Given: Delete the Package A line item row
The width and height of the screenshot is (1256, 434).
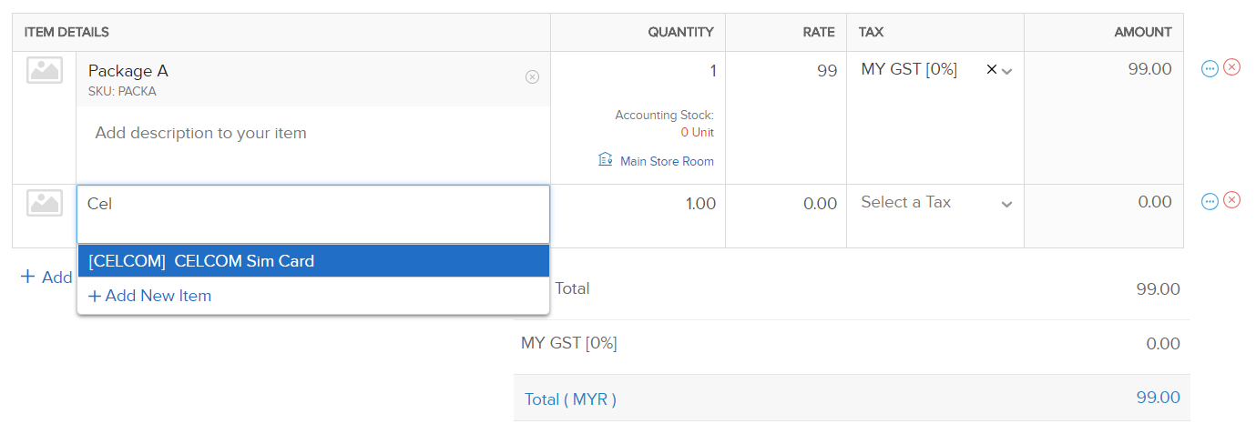Looking at the screenshot, I should tap(1231, 67).
